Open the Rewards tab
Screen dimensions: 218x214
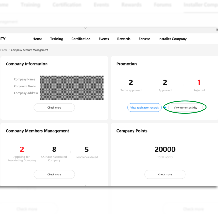click(x=124, y=39)
